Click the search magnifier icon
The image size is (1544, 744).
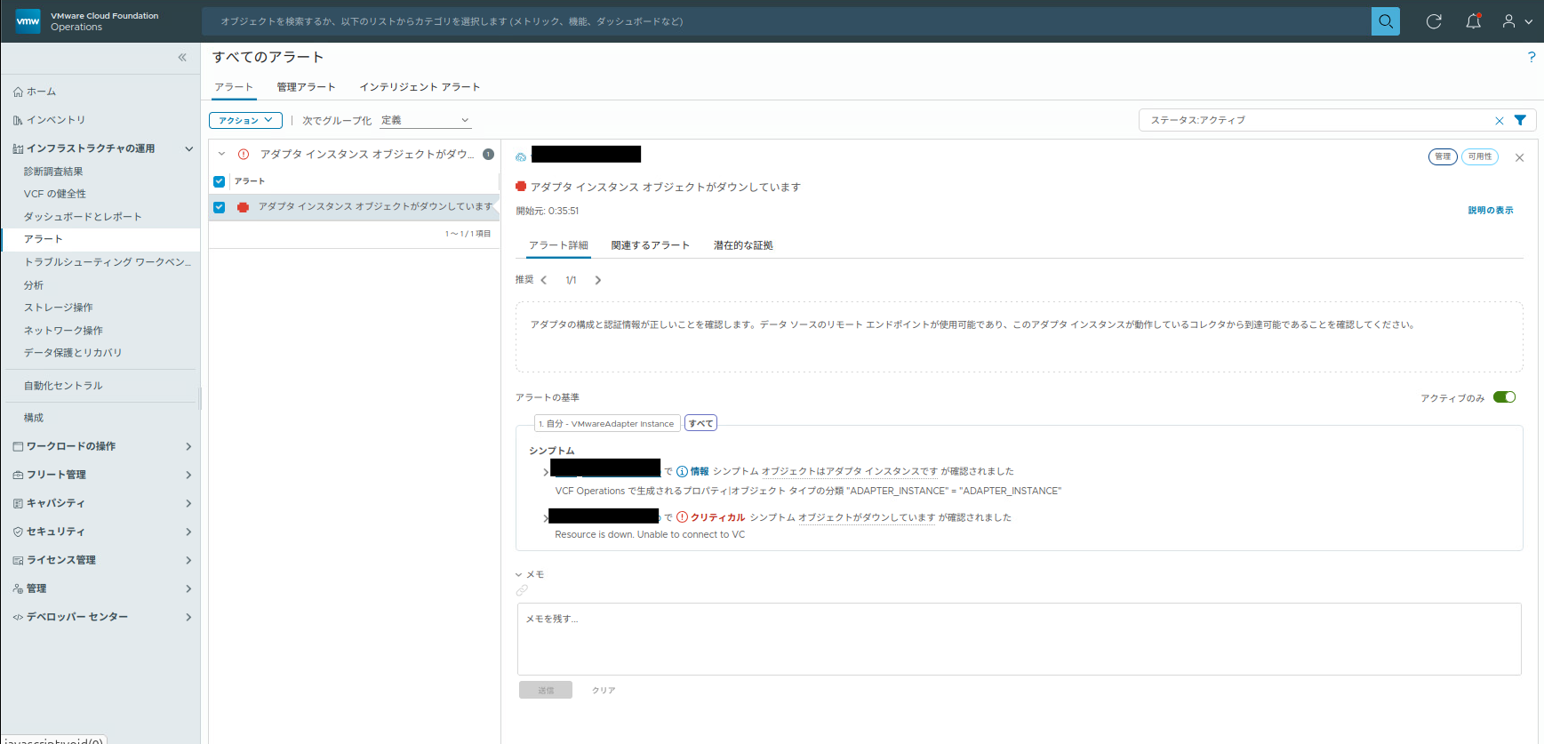1385,21
